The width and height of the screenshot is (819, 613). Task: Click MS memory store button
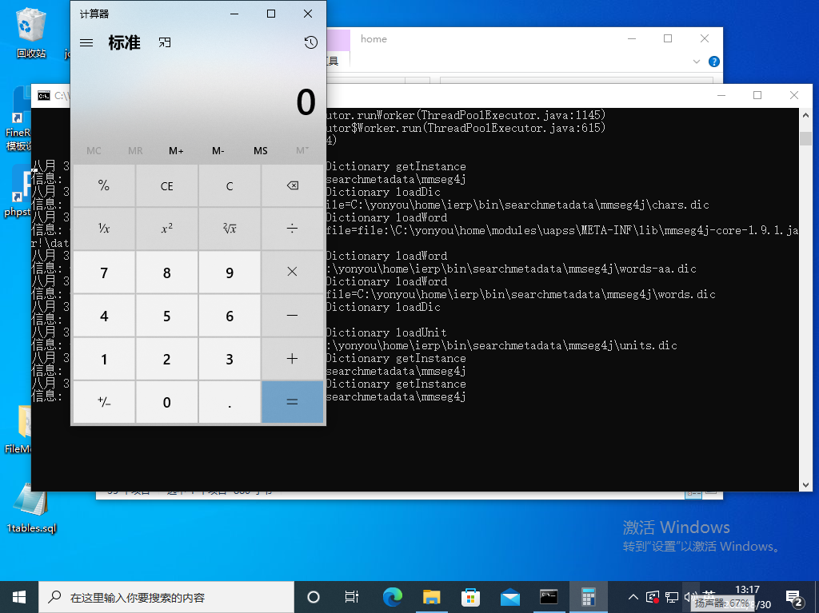(260, 151)
